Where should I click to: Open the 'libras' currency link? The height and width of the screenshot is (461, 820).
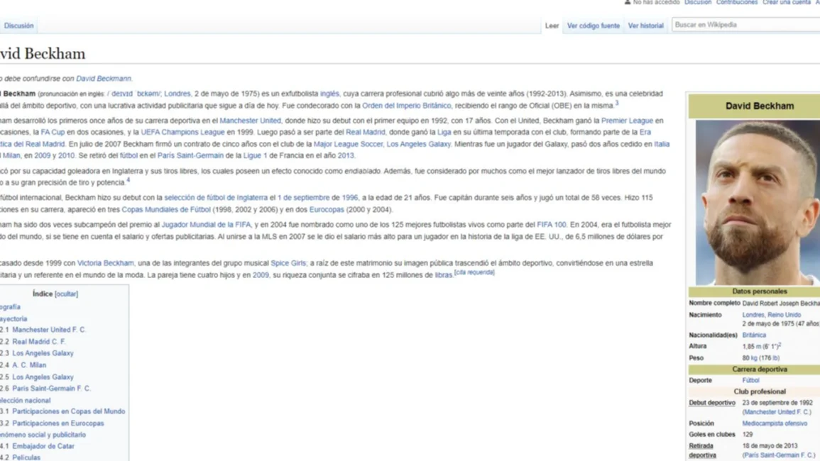click(x=444, y=275)
